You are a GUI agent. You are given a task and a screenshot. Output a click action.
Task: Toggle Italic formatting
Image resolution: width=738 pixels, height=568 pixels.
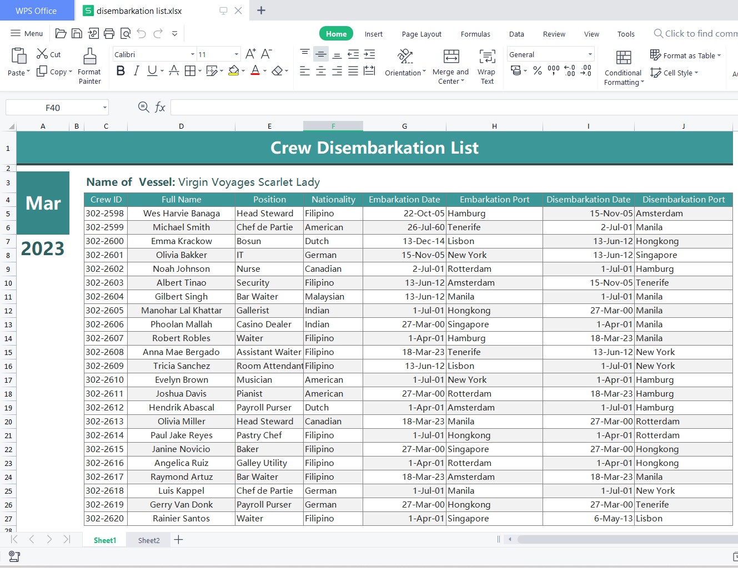(x=136, y=70)
